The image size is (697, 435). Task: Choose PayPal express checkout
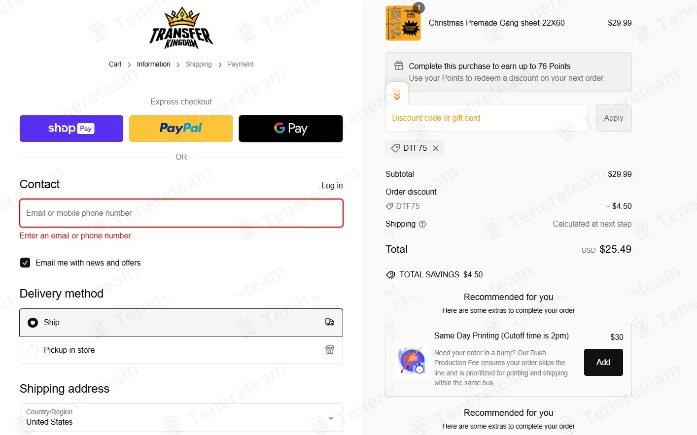[x=181, y=129]
